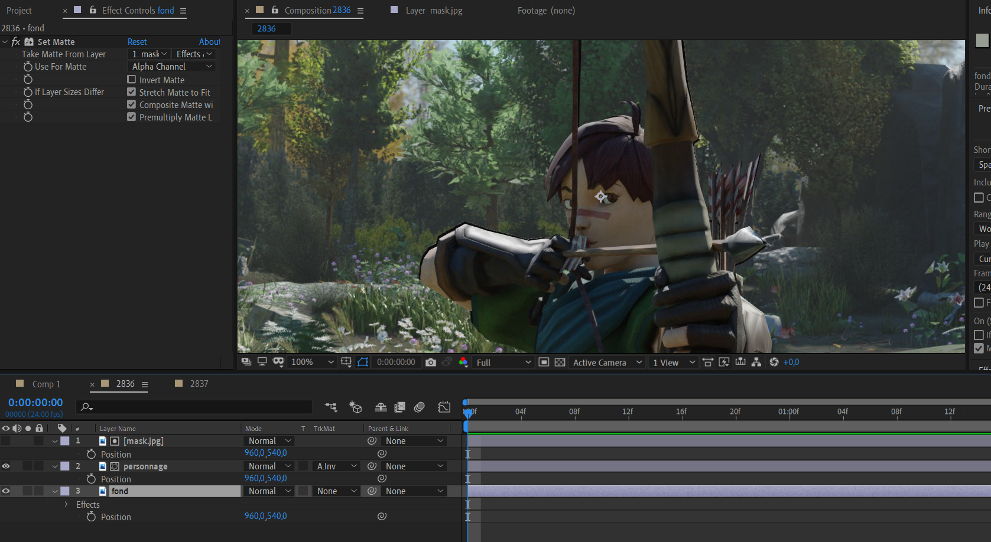The image size is (991, 542).
Task: Switch to the Comp 1 timeline tab
Action: (x=46, y=384)
